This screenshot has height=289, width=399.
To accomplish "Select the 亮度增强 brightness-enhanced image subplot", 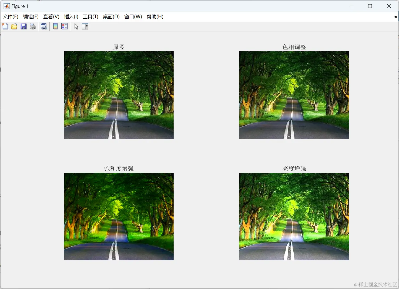I will 294,217.
